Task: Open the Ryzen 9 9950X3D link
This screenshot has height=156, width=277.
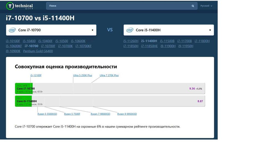Action: coord(127,114)
